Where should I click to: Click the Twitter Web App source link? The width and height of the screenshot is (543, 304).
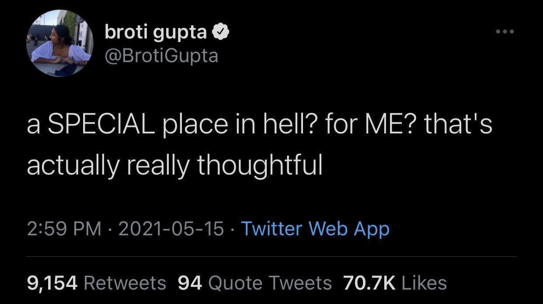click(315, 228)
